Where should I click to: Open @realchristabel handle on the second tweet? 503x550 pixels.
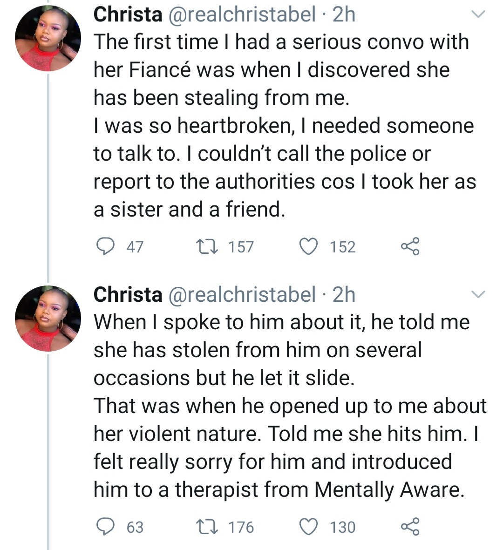242,294
